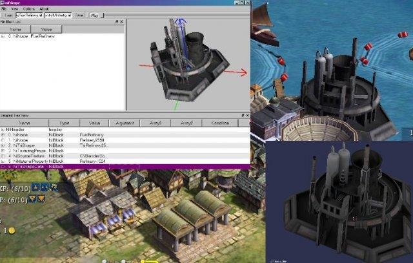
Task: Select the 4 NiSourceTexture row
Action: point(125,156)
